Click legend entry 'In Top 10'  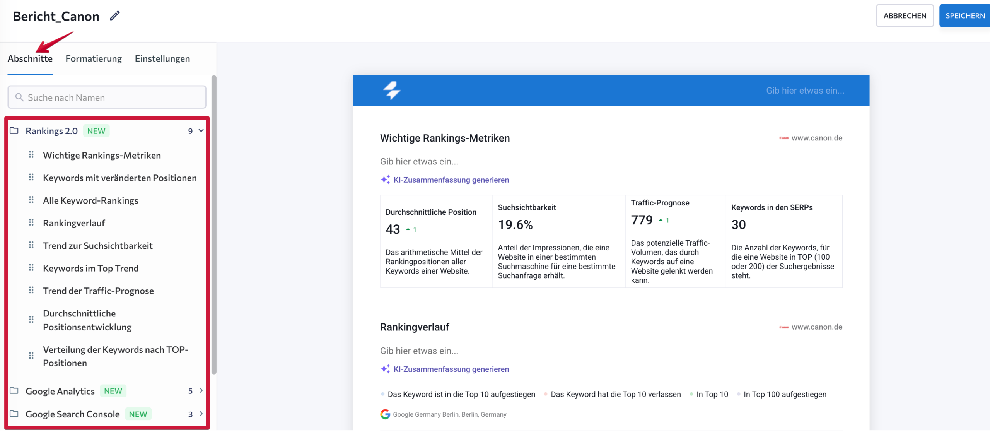point(712,394)
